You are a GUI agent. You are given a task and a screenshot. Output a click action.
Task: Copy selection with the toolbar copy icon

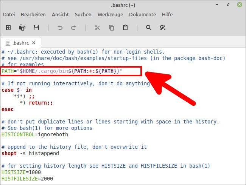[x=111, y=28]
